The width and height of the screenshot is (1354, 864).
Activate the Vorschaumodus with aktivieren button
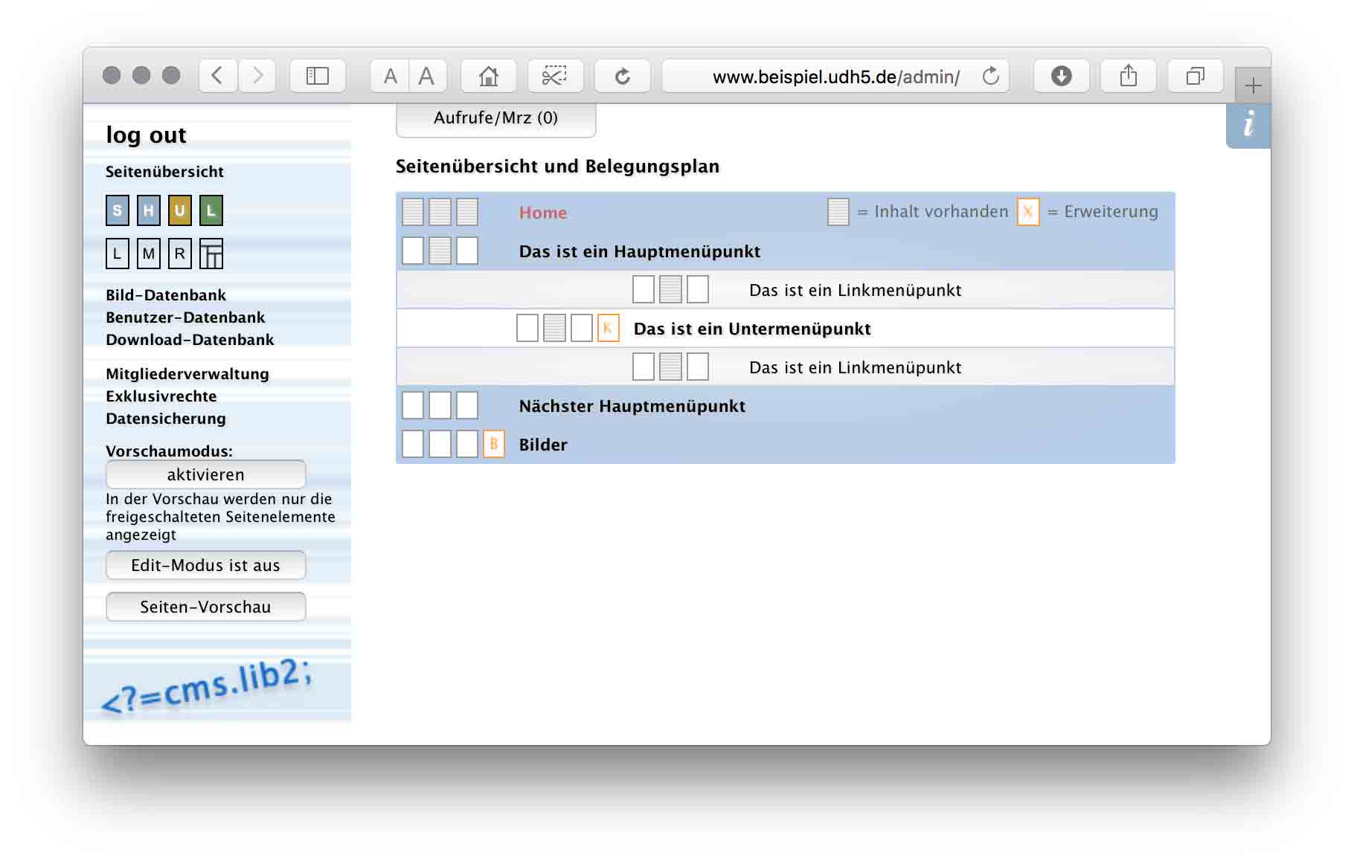[x=205, y=474]
